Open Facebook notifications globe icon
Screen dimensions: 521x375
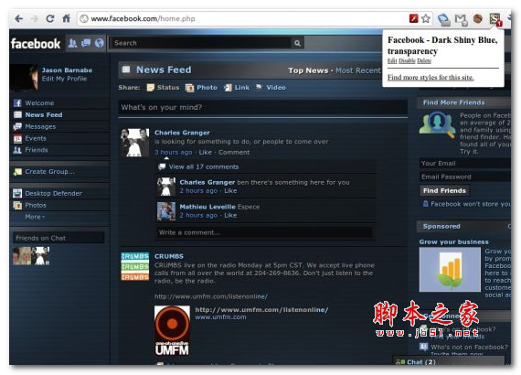pos(99,43)
